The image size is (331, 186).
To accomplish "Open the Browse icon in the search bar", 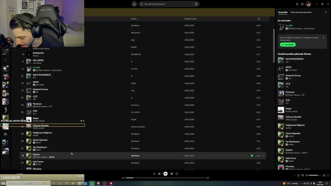I will [x=196, y=4].
